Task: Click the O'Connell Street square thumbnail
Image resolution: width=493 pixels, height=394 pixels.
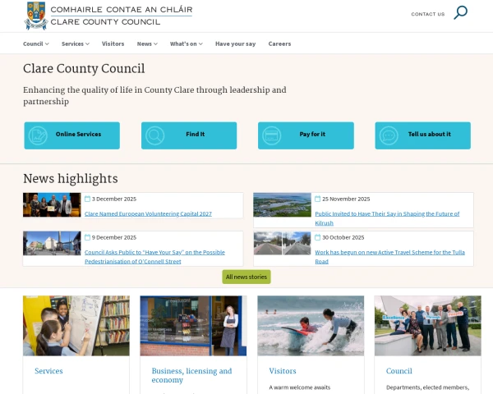Action: (52, 244)
